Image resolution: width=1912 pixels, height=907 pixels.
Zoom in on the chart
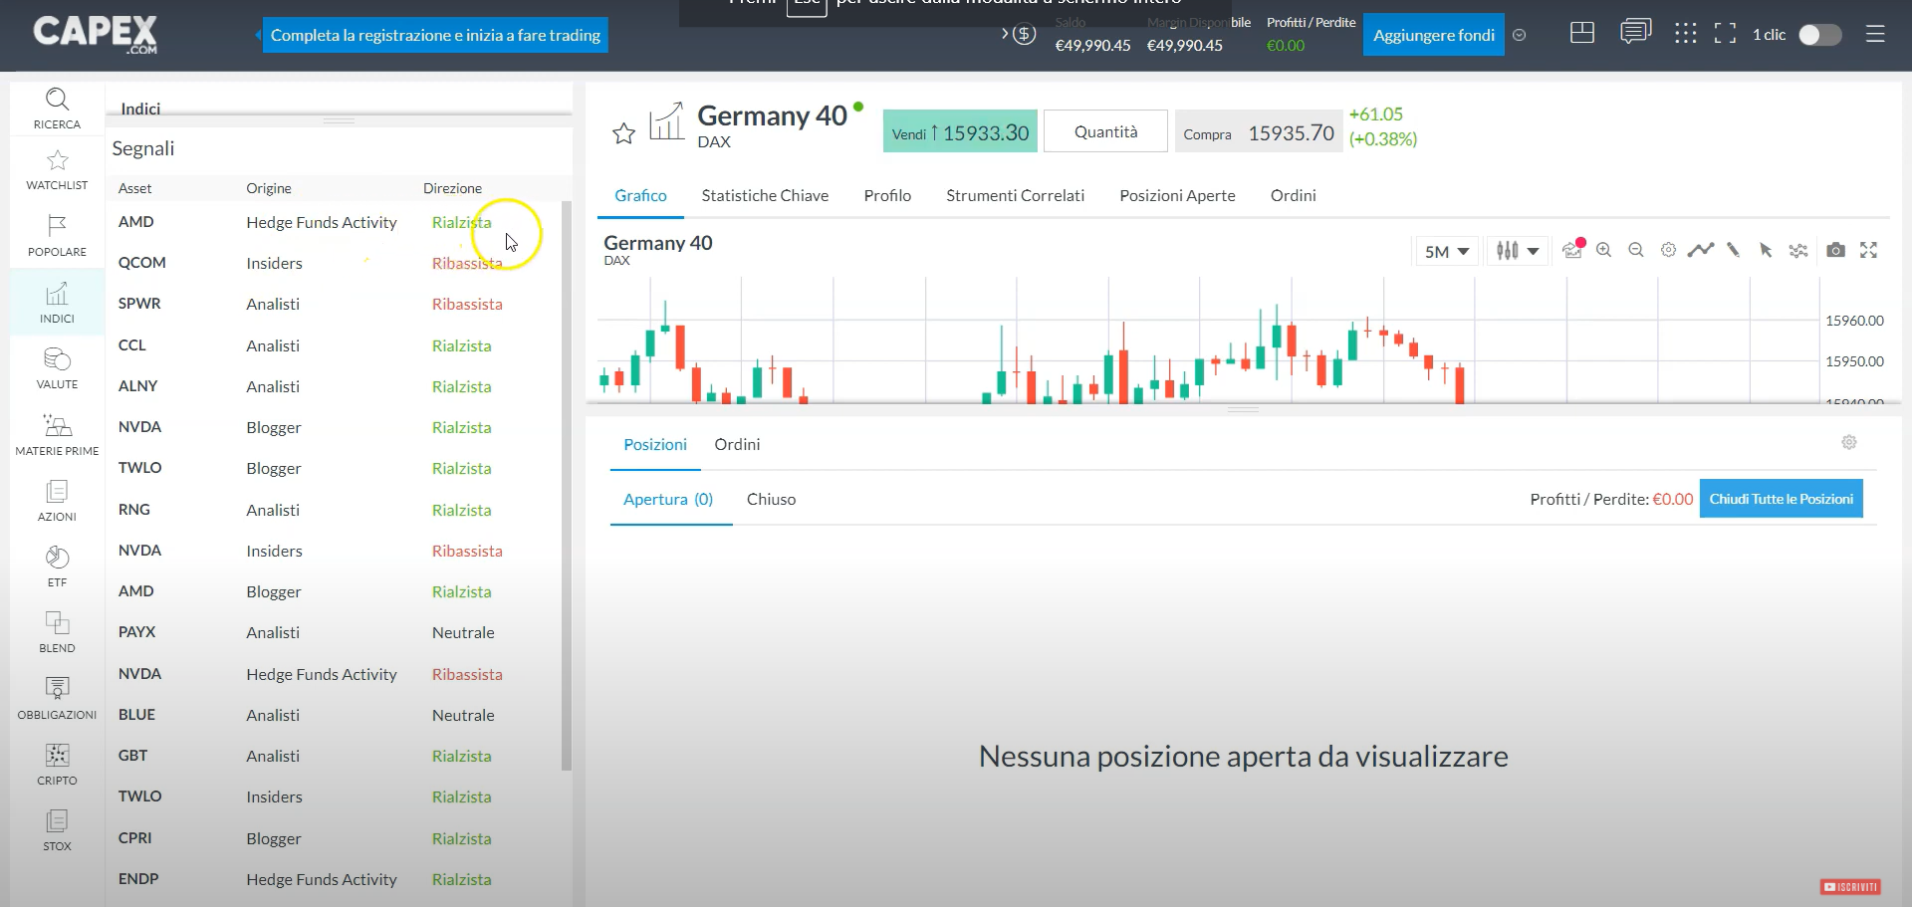1603,250
